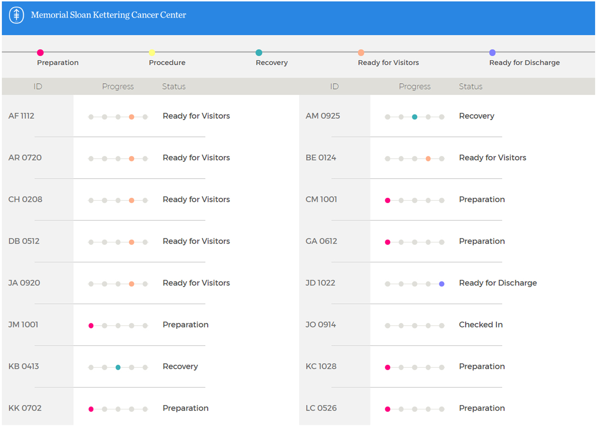
Task: Click the orange progress dot for BE 0124
Action: coord(428,159)
